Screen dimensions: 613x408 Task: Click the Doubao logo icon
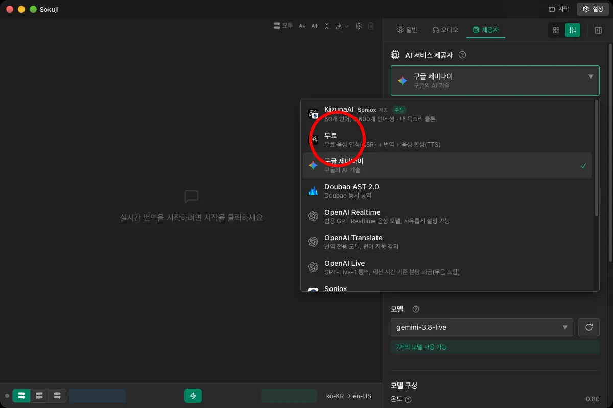(313, 191)
